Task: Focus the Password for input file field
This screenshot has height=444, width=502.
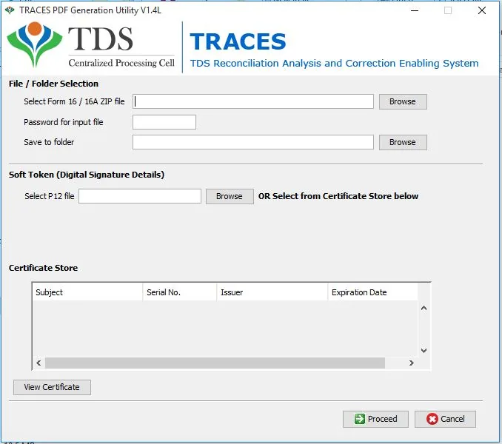Action: 164,122
